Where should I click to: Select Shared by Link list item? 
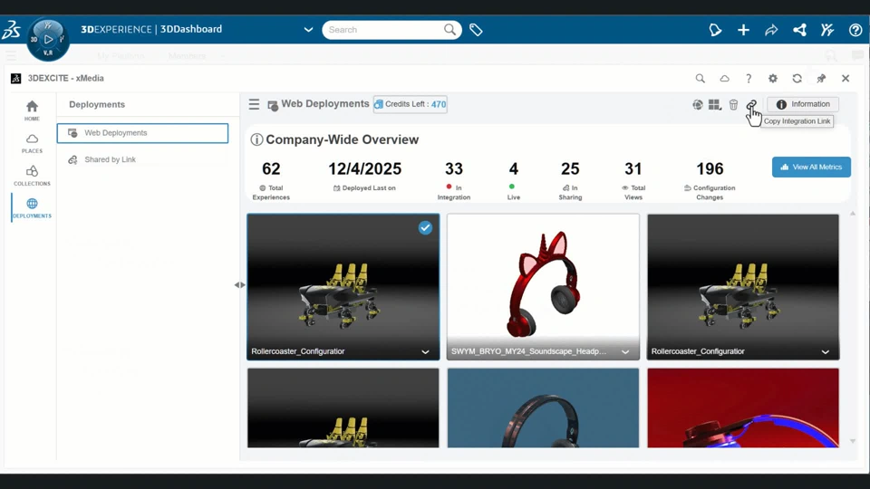(x=142, y=159)
